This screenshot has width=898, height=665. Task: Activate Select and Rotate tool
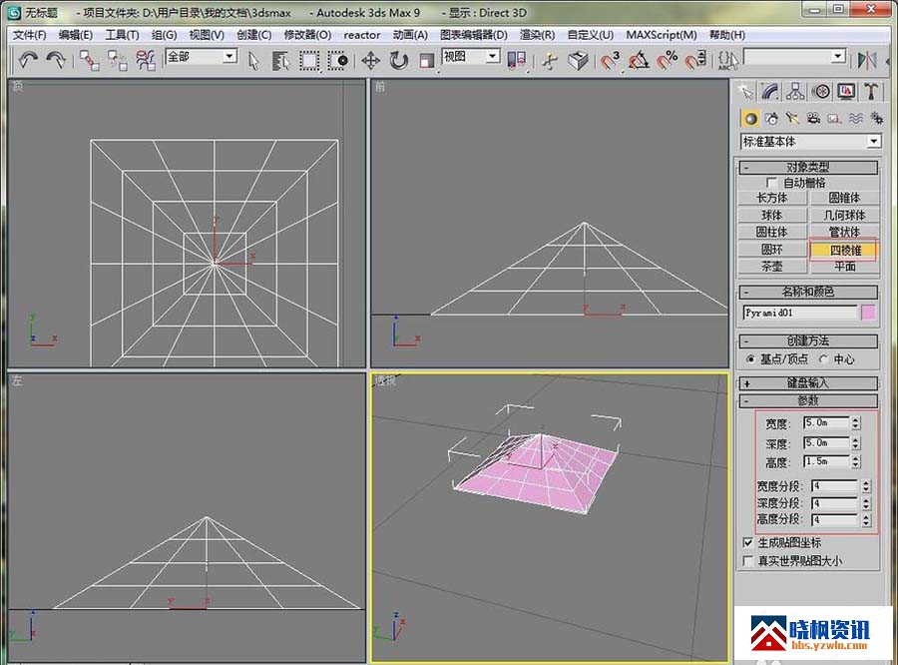tap(398, 61)
